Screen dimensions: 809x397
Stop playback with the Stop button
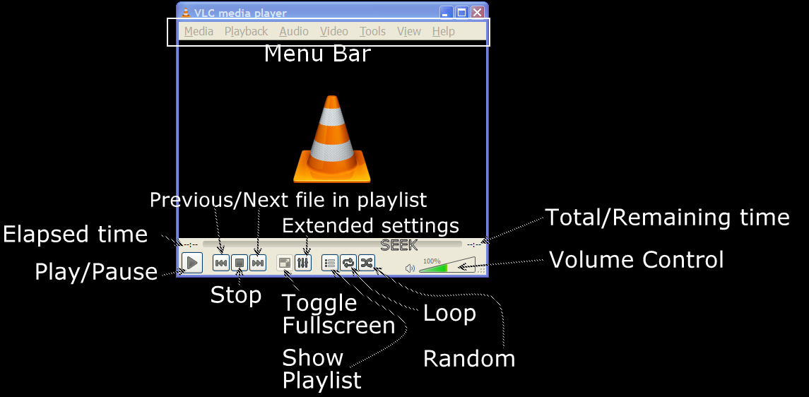coord(240,263)
